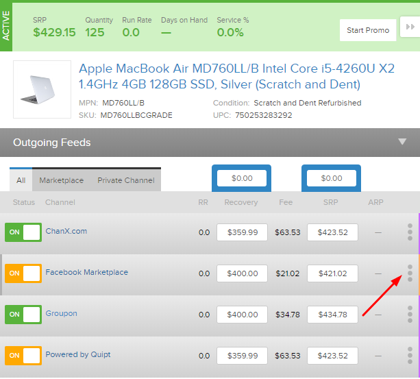Screen dimensions: 420x379
Task: Click the SRP column header in the table
Action: tap(330, 202)
